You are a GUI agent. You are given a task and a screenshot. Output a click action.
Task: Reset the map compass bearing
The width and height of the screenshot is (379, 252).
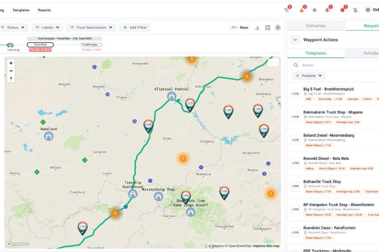(11, 78)
